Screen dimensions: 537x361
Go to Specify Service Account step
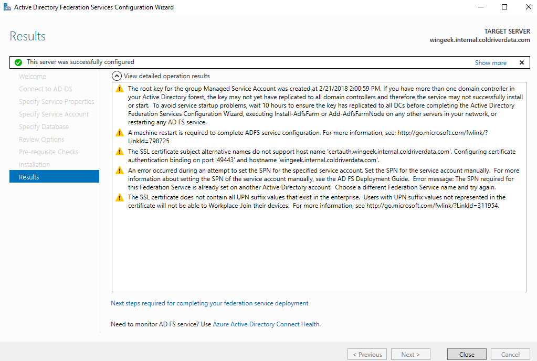pos(54,114)
